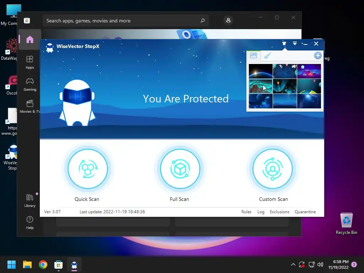The height and width of the screenshot is (273, 364).
Task: Choose the teal planet balloon skin thumbnail
Action: click(309, 86)
